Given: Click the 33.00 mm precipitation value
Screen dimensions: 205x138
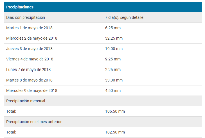Looking at the screenshot, I should 114,80.
